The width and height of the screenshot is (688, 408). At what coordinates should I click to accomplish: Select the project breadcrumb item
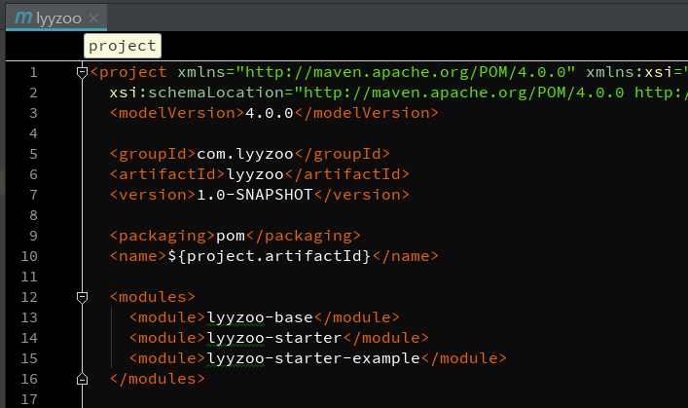pyautogui.click(x=123, y=46)
